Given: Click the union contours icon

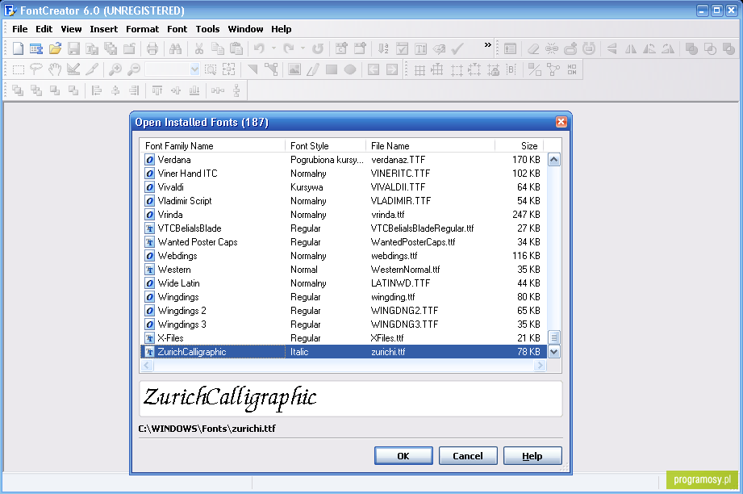Looking at the screenshot, I should tap(691, 48).
